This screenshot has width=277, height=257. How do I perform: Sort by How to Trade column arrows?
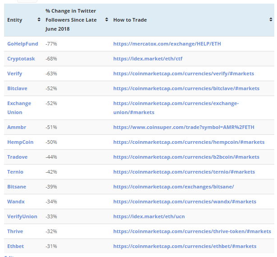click(271, 19)
